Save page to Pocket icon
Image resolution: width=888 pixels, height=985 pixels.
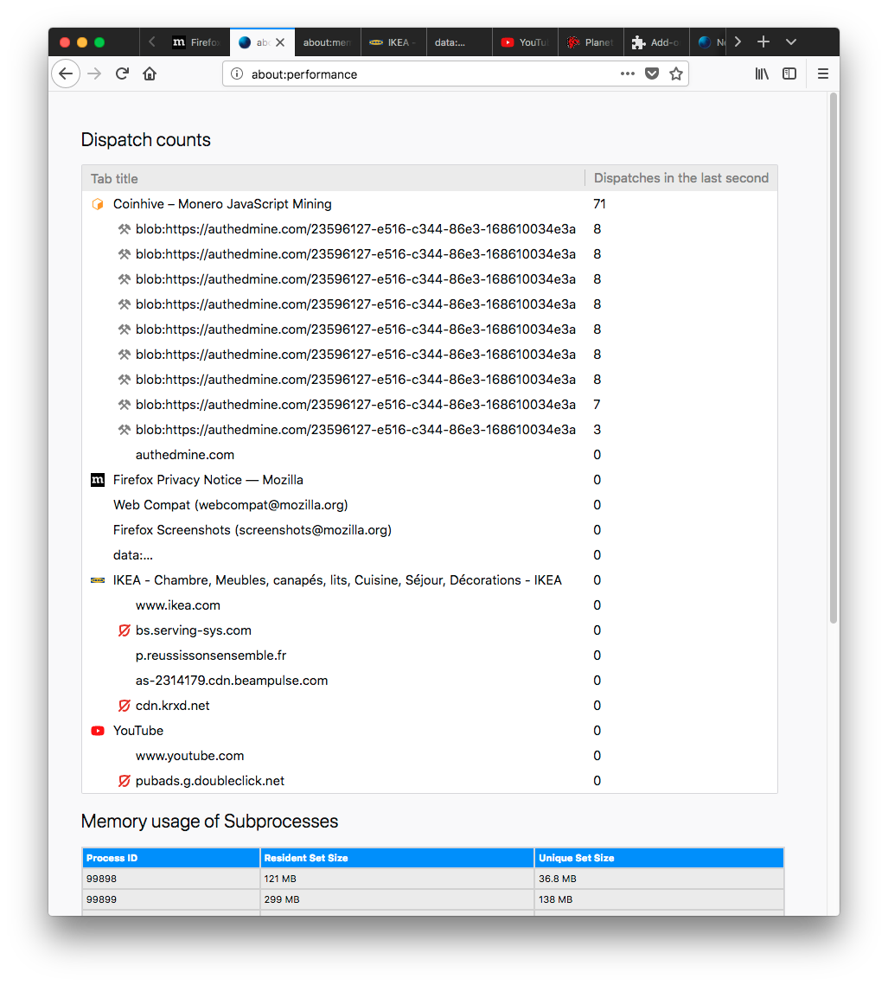652,74
